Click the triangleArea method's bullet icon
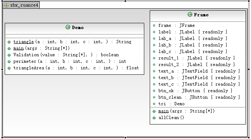Screen dimensions: 251x139 (x=9, y=68)
